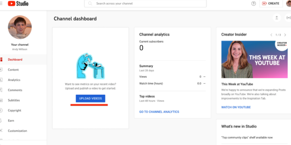This screenshot has height=145, width=291.
Task: Open This Week at YouTube thumbnail
Action: tap(255, 59)
